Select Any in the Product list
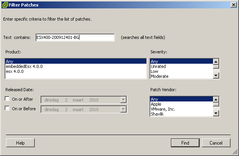The image size is (239, 156). pyautogui.click(x=76, y=61)
